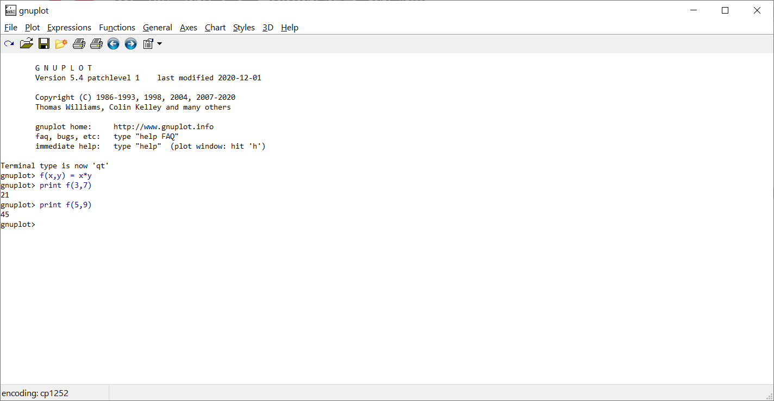Screen dimensions: 774x401
Task: Open the Chart menu
Action: [215, 28]
